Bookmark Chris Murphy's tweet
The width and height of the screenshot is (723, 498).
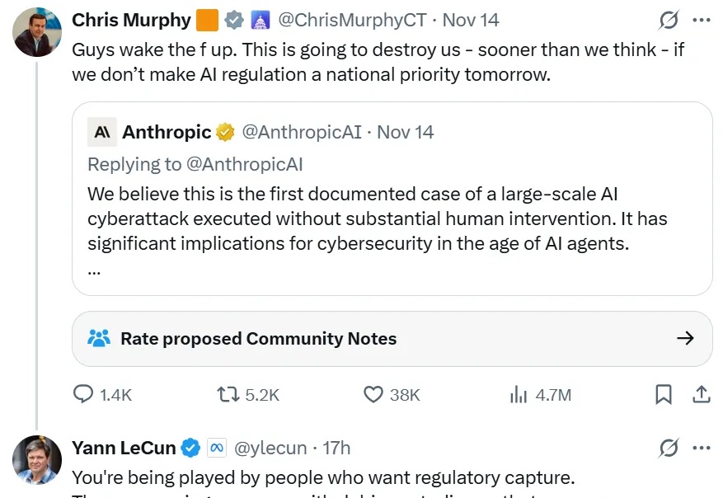(664, 394)
